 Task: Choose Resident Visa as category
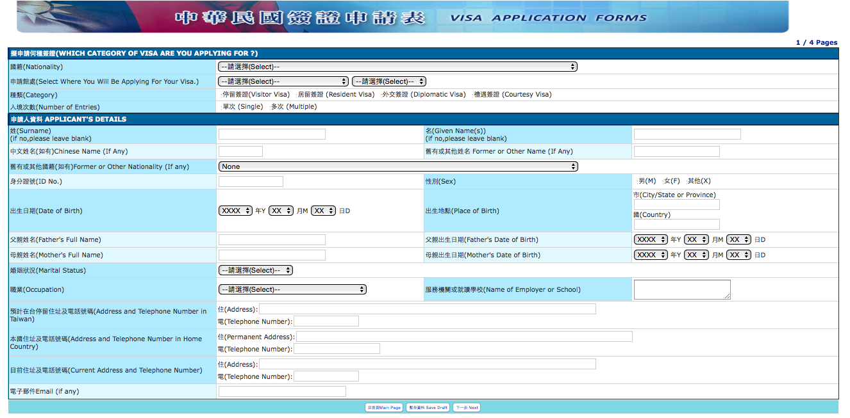click(296, 95)
